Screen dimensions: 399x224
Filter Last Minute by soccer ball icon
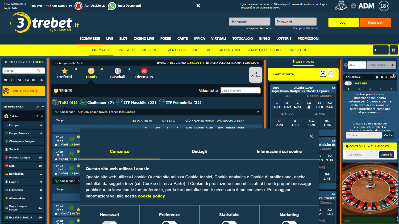pos(323,73)
